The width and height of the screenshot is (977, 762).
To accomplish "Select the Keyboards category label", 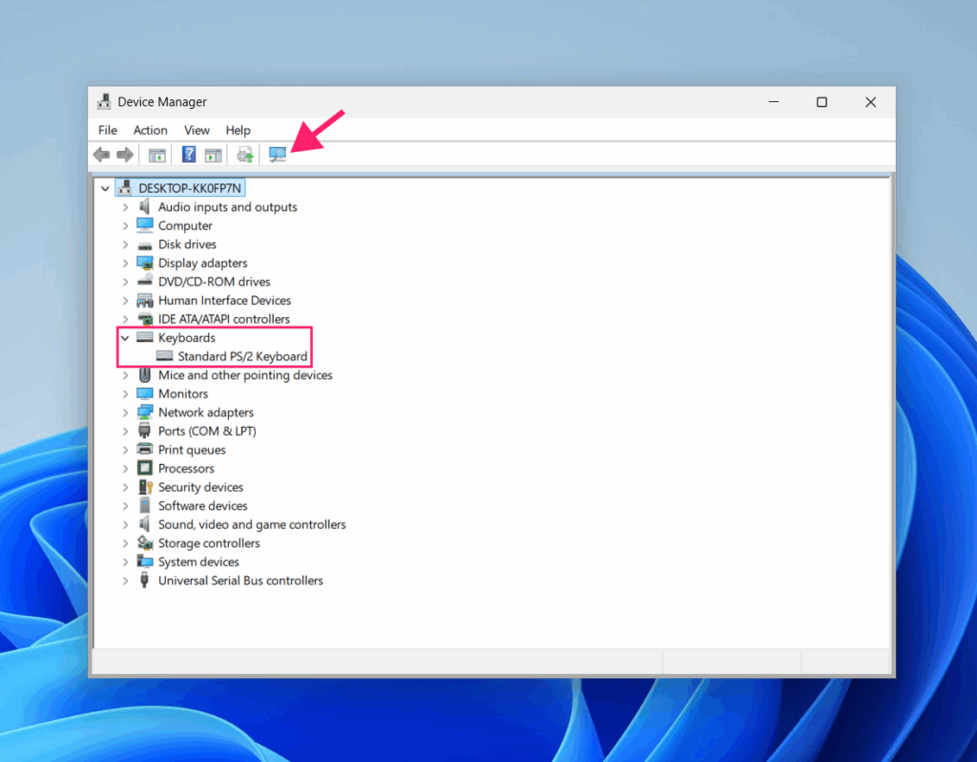I will coord(187,337).
